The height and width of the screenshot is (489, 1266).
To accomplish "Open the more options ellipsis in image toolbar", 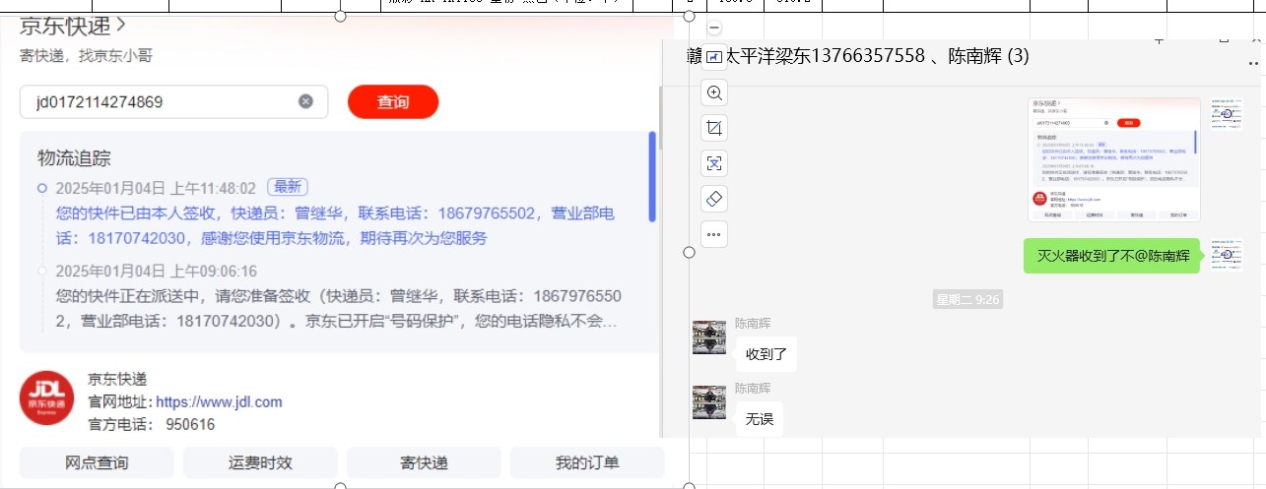I will point(715,234).
